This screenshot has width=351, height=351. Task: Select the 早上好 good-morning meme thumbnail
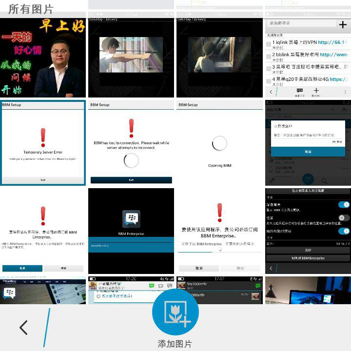coord(43,58)
